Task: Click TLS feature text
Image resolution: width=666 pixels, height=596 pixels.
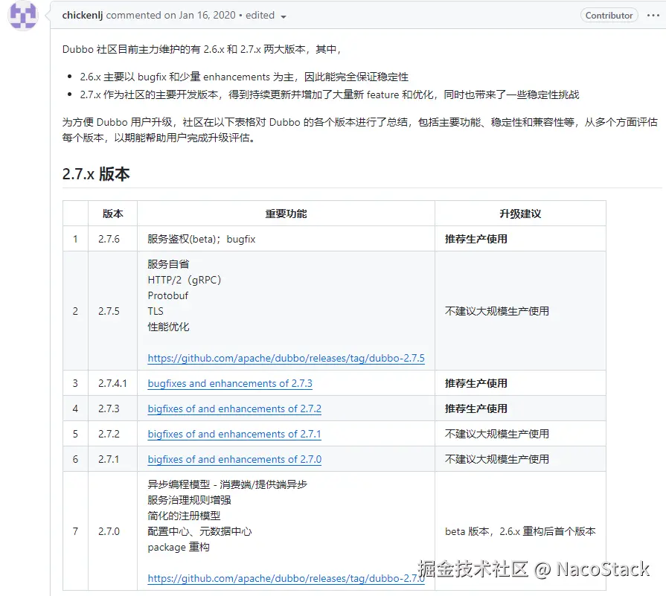Action: (156, 311)
